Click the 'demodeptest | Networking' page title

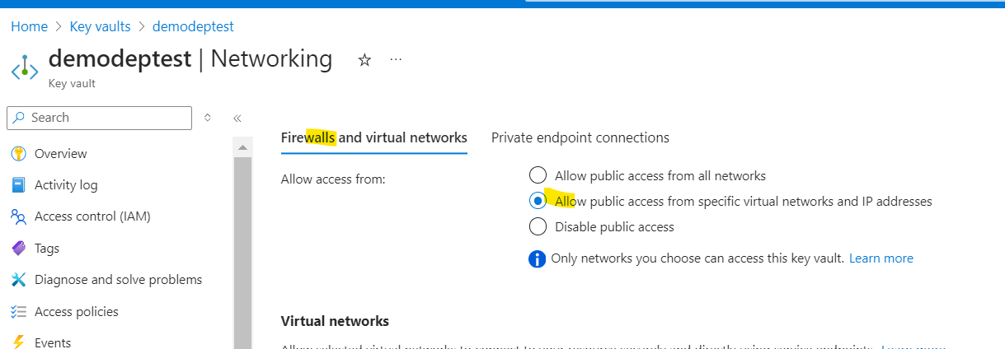(190, 59)
